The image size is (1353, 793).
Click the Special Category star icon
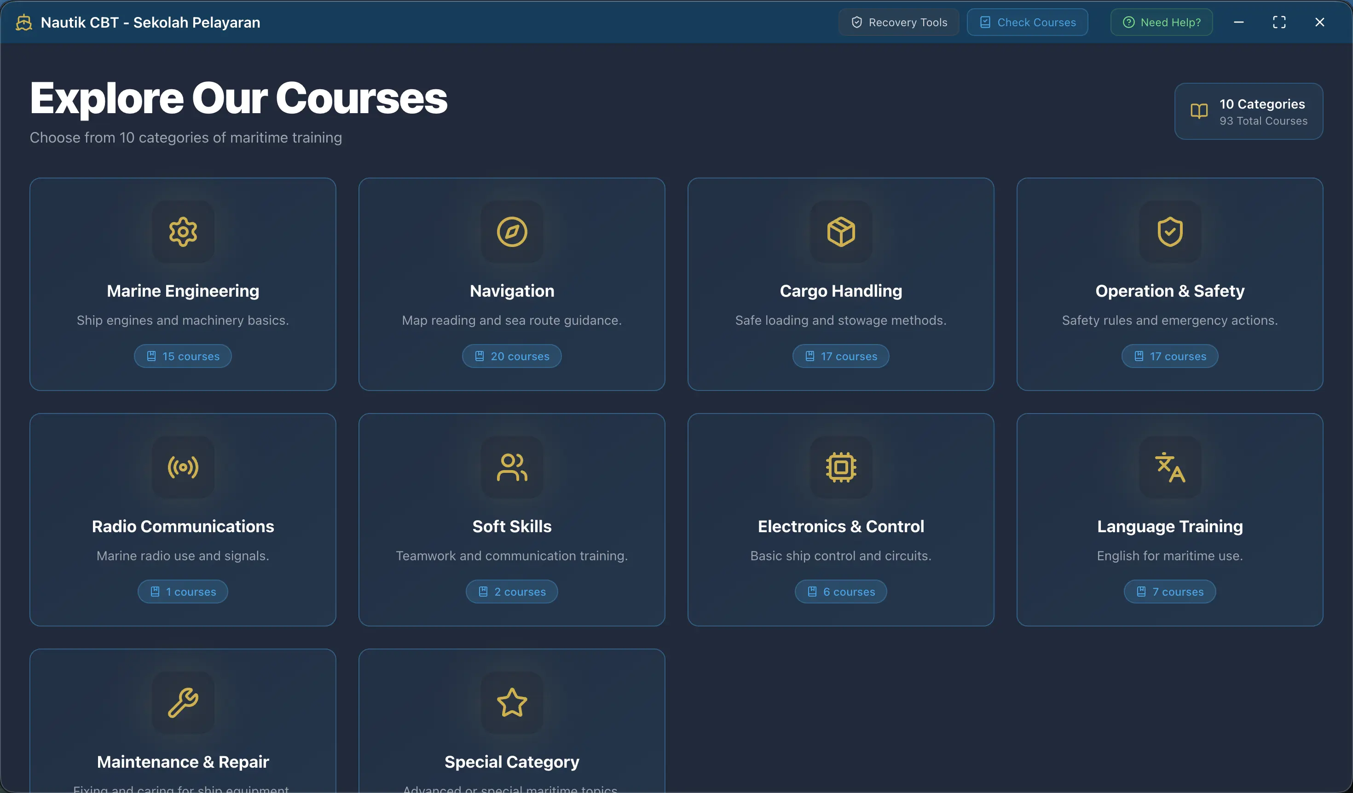(x=512, y=703)
